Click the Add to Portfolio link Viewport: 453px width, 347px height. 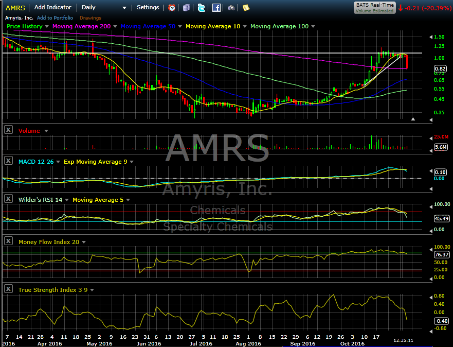[55, 18]
